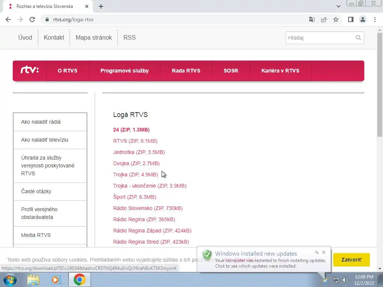Open the Chrome profile avatar icon
This screenshot has height=287, width=383.
[x=363, y=19]
